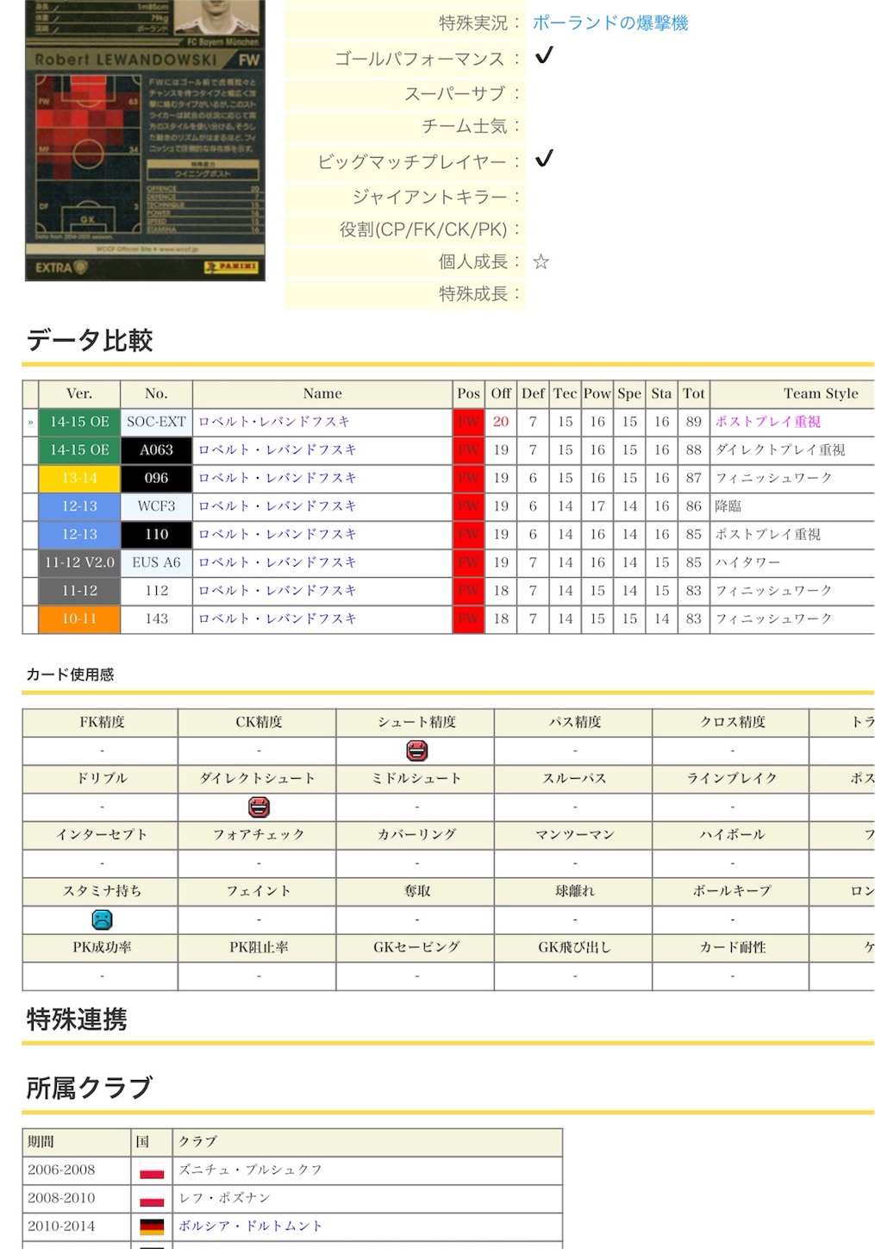Click the black 096 number cell
875x1249 pixels.
(156, 478)
